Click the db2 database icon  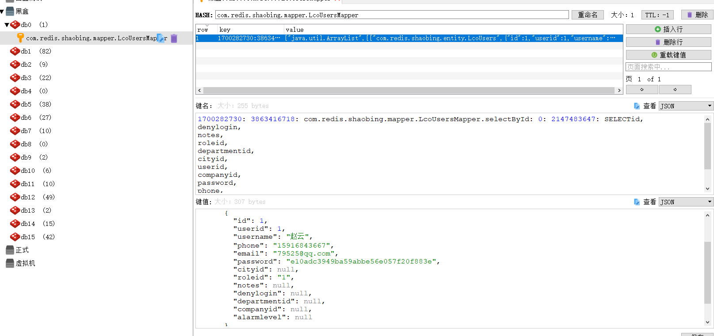pyautogui.click(x=15, y=65)
